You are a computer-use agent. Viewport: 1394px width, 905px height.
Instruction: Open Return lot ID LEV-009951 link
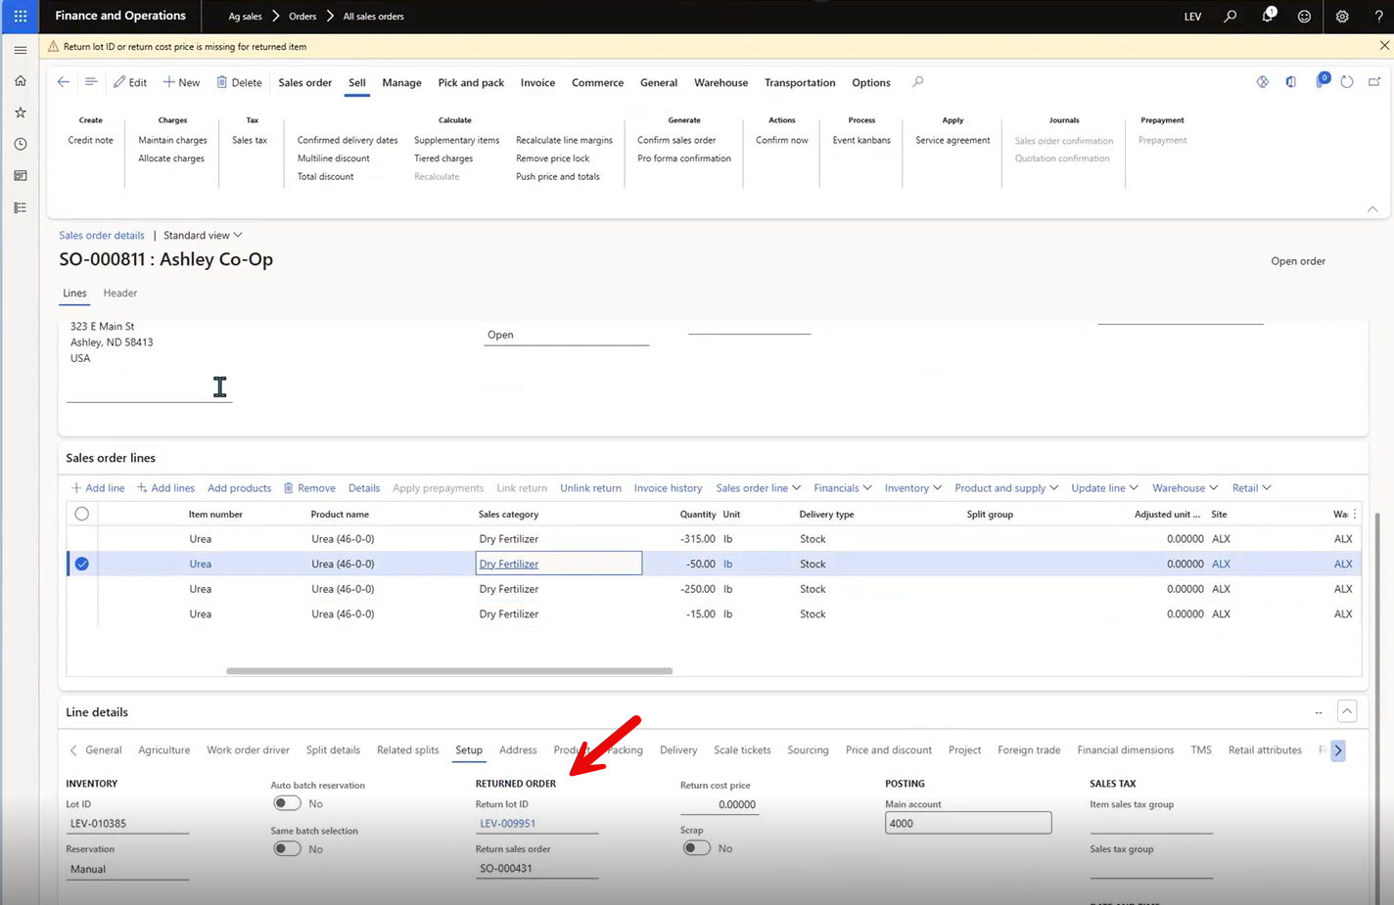[508, 824]
